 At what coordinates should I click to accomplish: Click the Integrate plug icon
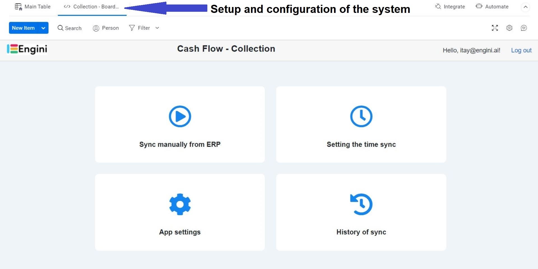click(438, 6)
